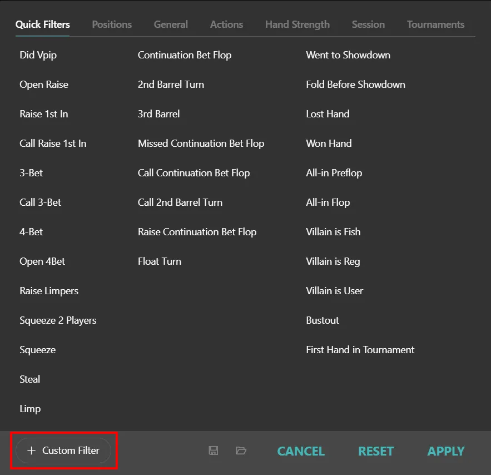Cancel the filter dialog
This screenshot has width=491, height=475.
(301, 451)
